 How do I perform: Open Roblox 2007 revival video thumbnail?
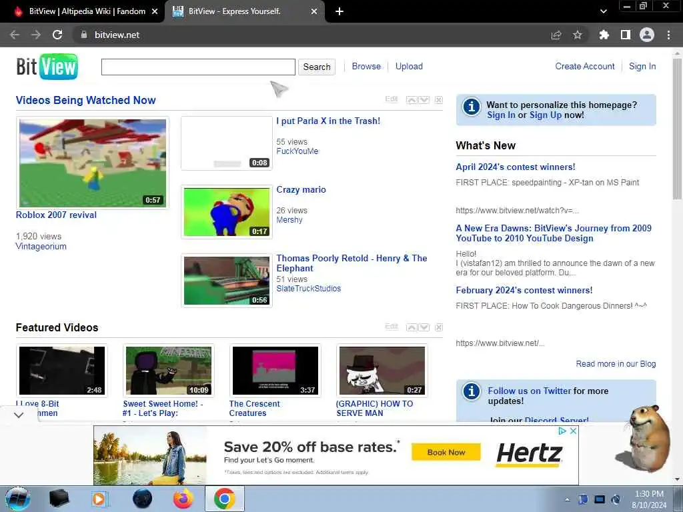click(92, 163)
